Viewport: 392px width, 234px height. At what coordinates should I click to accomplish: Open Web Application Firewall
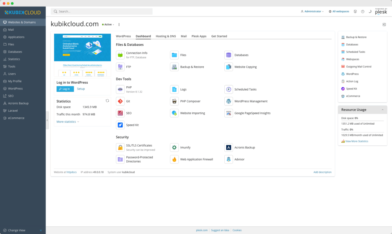192,159
